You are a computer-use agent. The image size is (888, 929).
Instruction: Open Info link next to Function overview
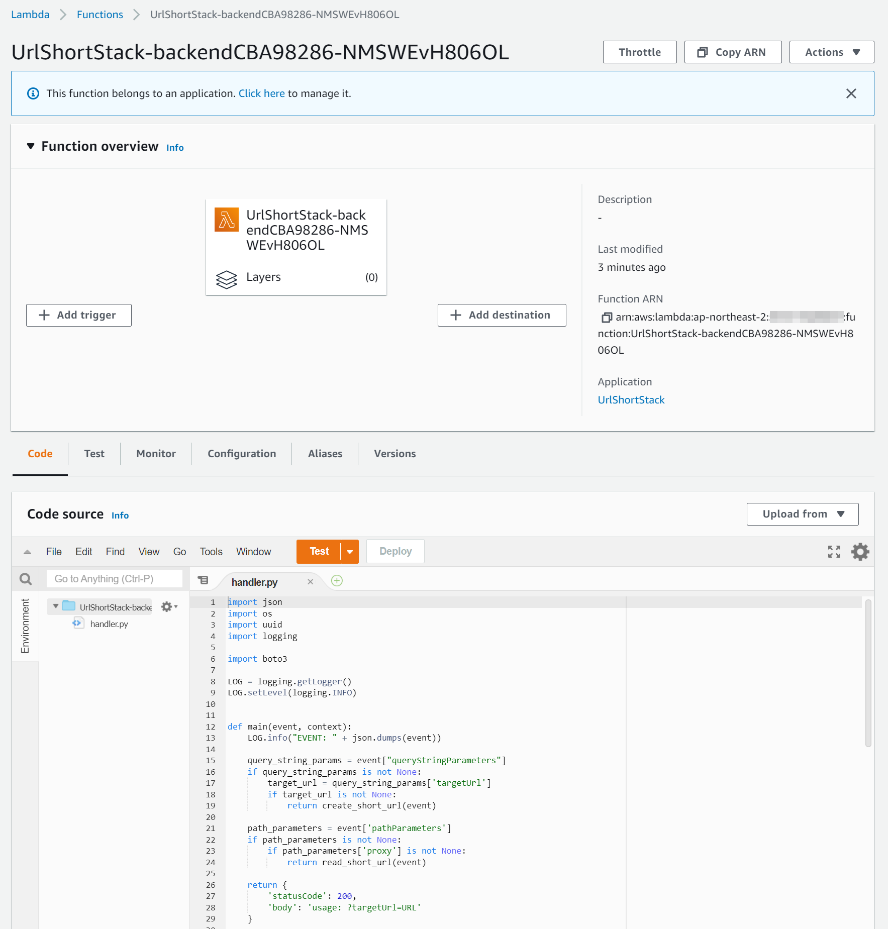point(175,148)
